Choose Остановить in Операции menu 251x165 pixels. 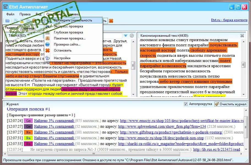pyautogui.click(x=73, y=50)
